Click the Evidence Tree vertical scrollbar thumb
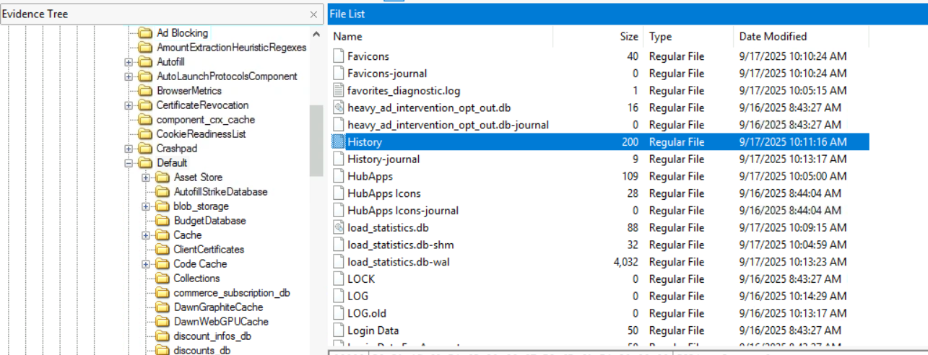928x355 pixels. pyautogui.click(x=316, y=141)
